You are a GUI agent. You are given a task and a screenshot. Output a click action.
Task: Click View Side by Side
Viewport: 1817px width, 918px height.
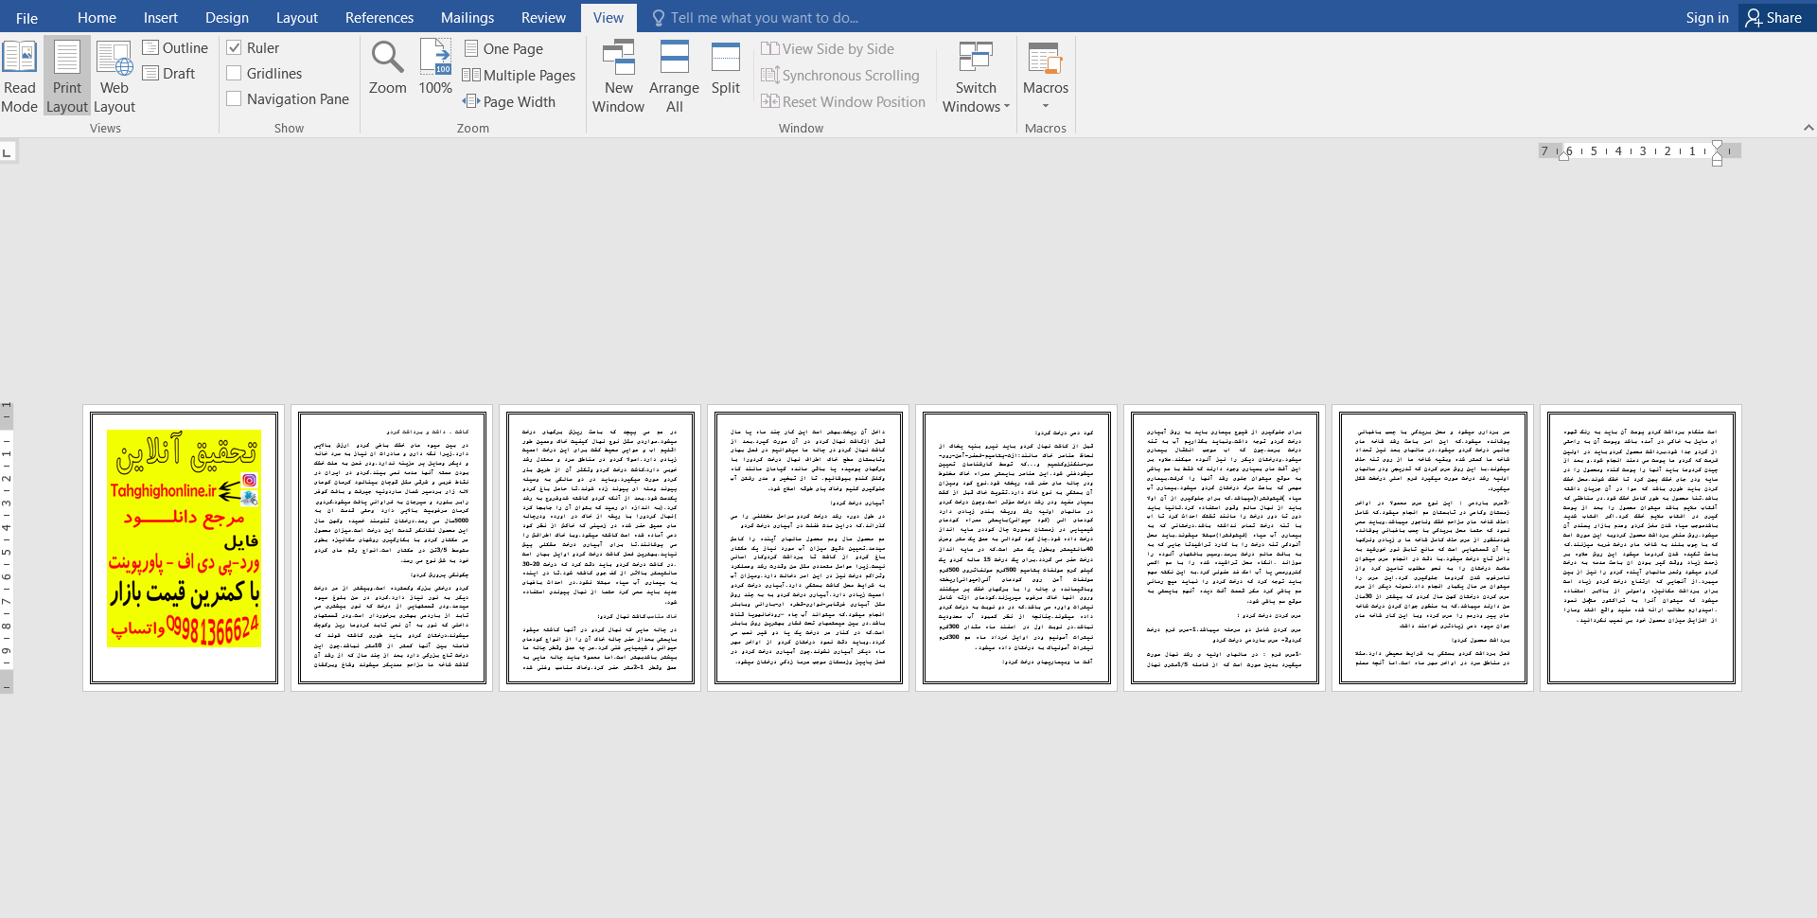pyautogui.click(x=828, y=49)
